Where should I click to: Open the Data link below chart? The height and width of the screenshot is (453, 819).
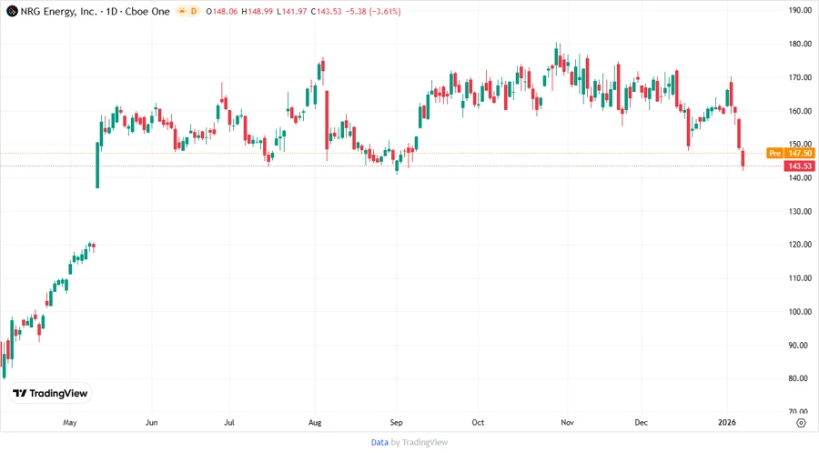(379, 443)
